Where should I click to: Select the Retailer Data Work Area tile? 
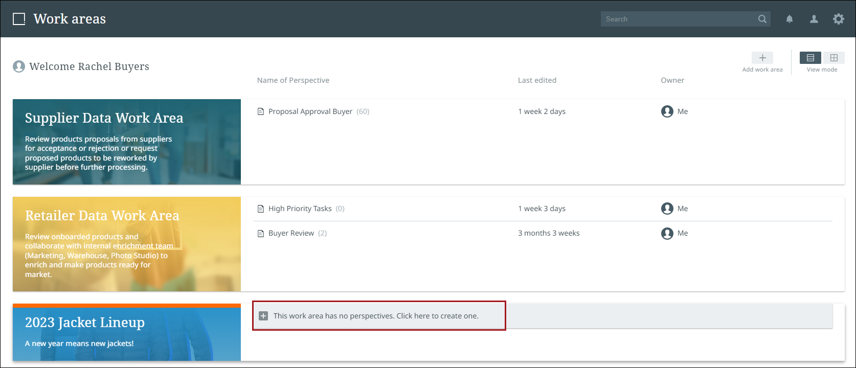pos(127,244)
